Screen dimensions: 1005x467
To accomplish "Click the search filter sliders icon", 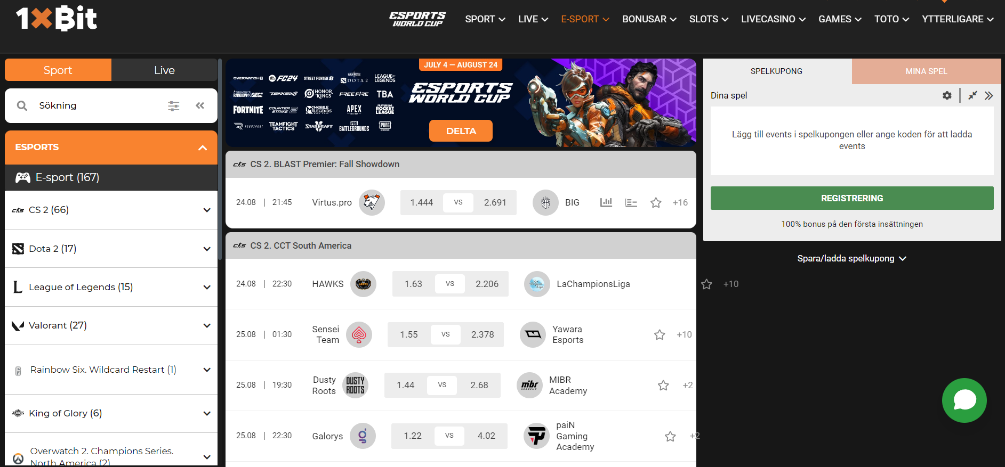I will pos(174,106).
